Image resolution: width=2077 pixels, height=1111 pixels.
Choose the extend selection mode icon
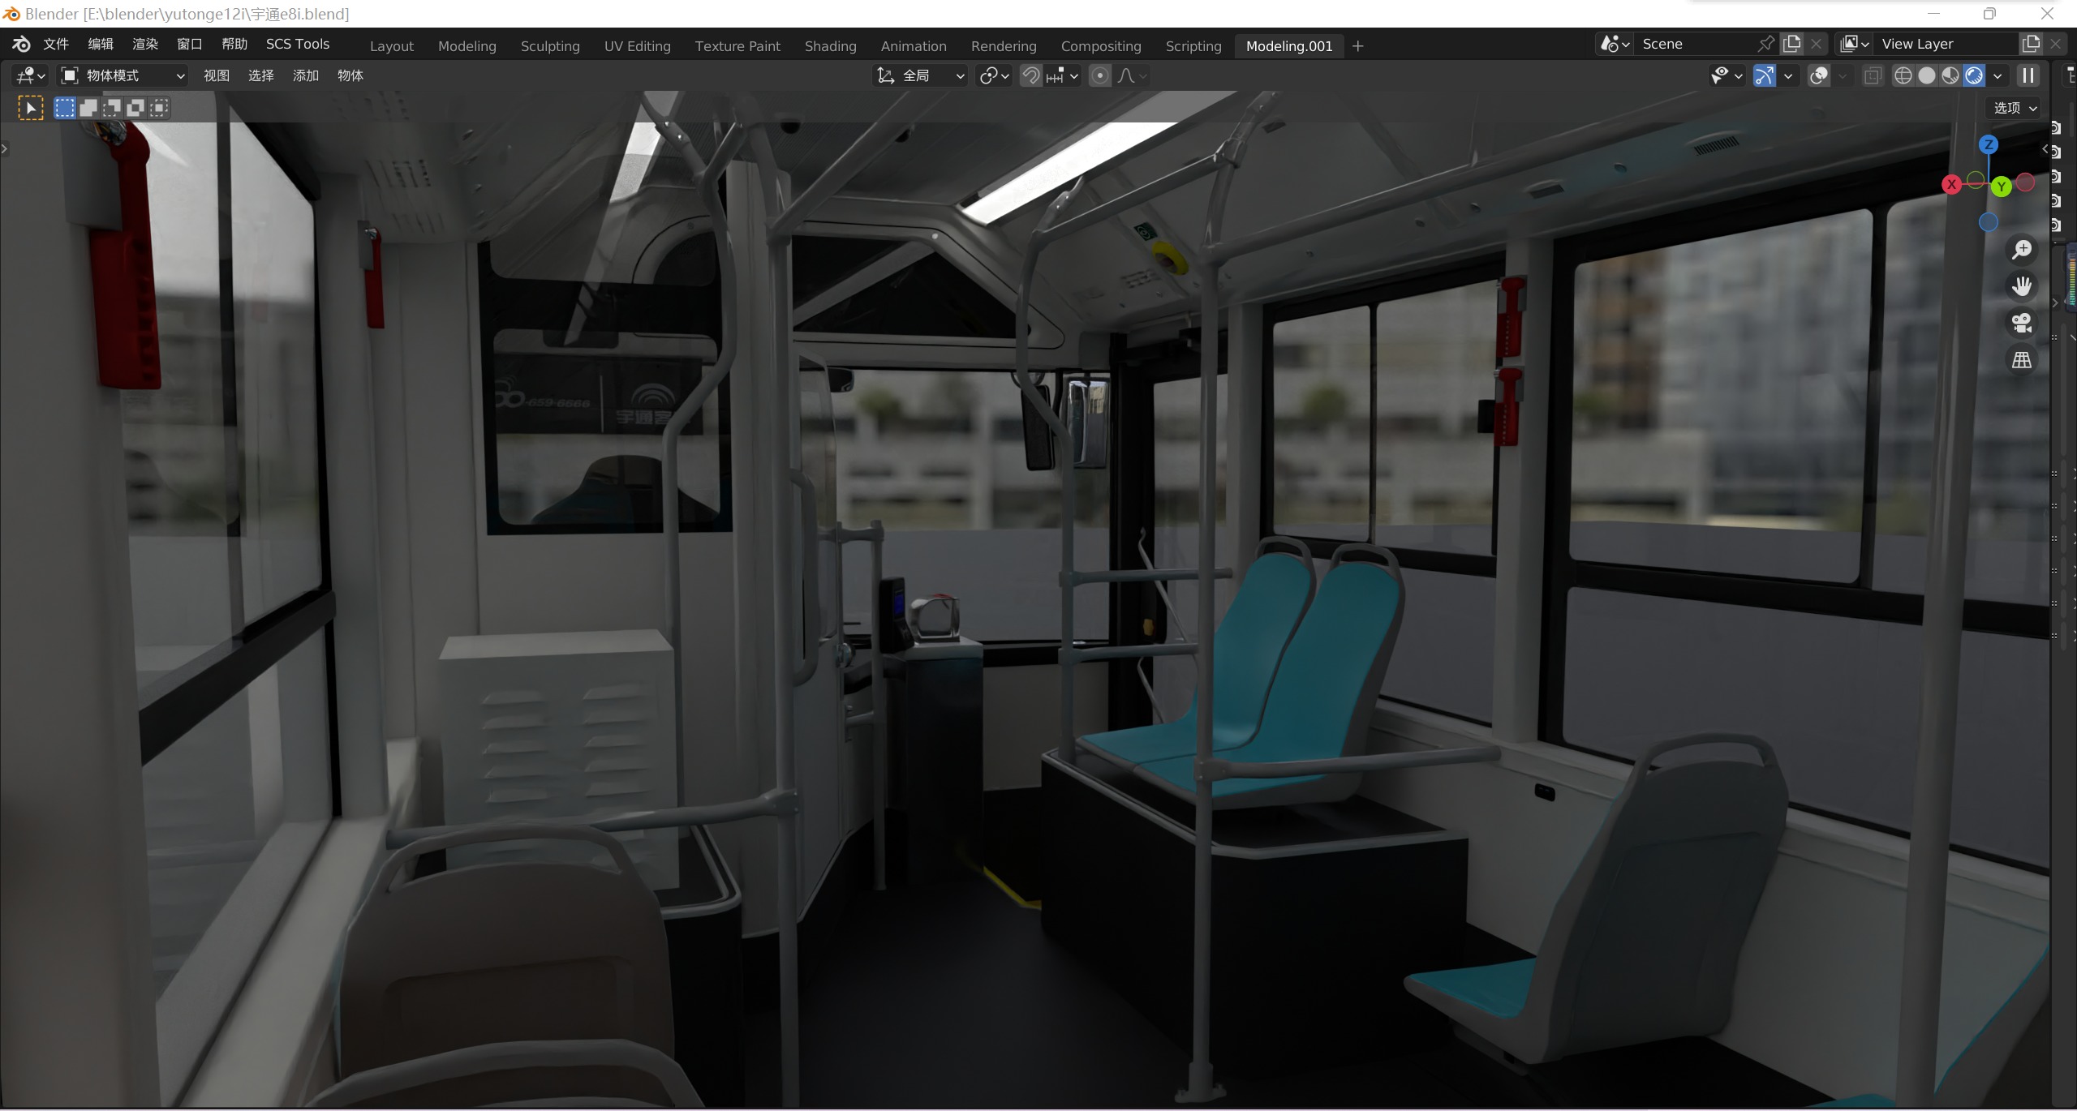(x=88, y=108)
